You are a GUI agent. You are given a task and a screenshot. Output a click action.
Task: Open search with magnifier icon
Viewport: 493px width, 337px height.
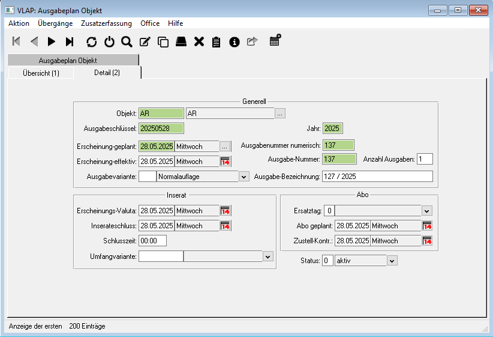[127, 41]
